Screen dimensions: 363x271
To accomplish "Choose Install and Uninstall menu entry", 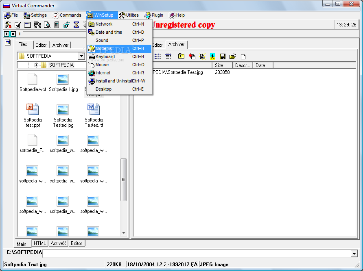I will pyautogui.click(x=120, y=81).
